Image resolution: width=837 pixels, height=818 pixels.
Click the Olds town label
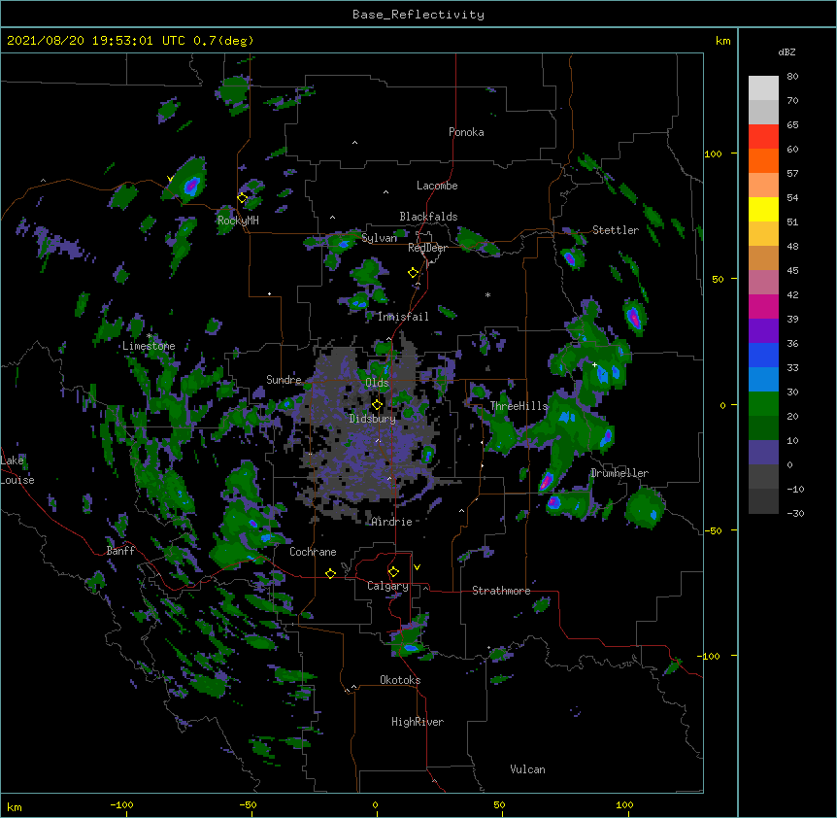point(377,383)
